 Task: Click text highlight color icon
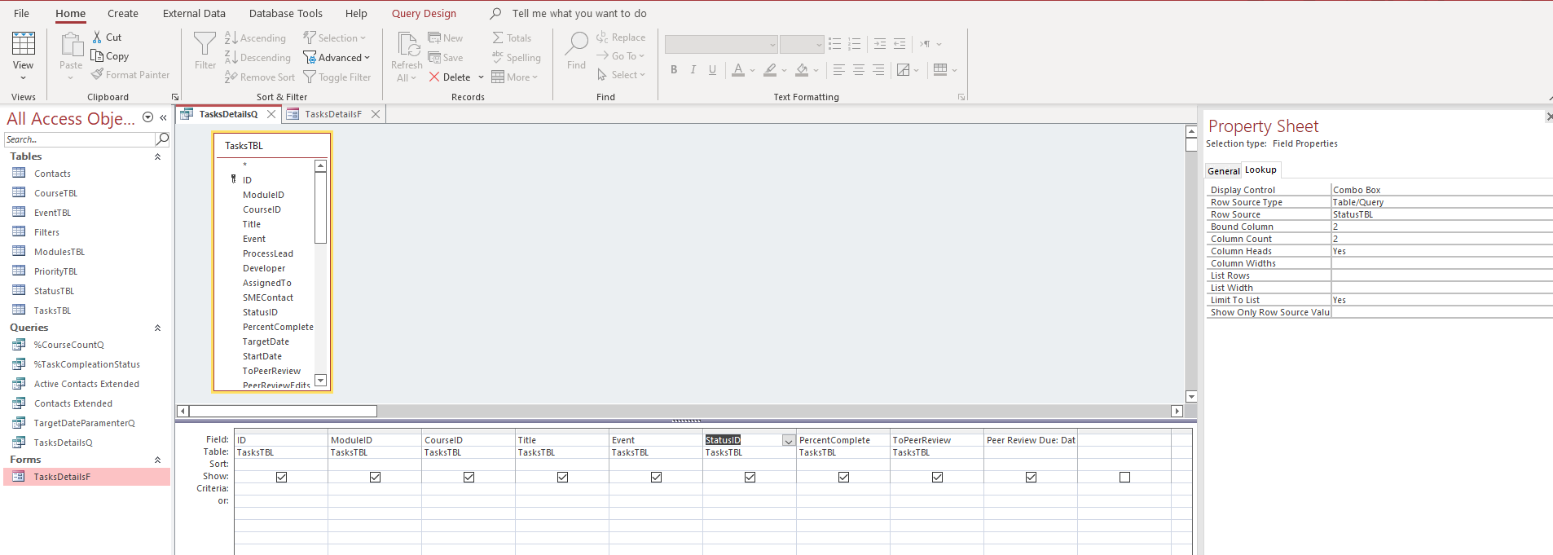[x=770, y=70]
